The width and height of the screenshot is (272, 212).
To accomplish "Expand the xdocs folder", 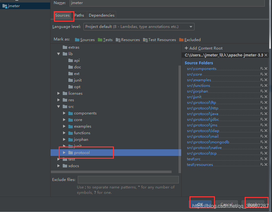I will click(59, 166).
